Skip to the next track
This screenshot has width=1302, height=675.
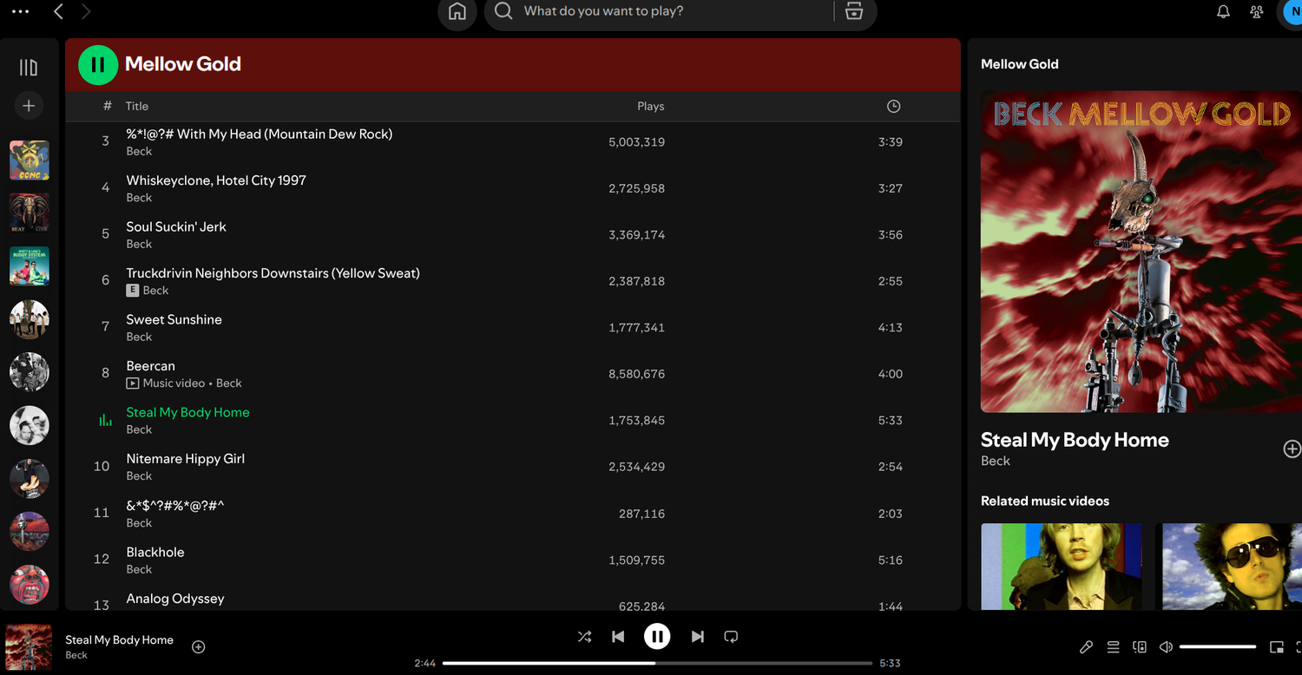click(697, 636)
